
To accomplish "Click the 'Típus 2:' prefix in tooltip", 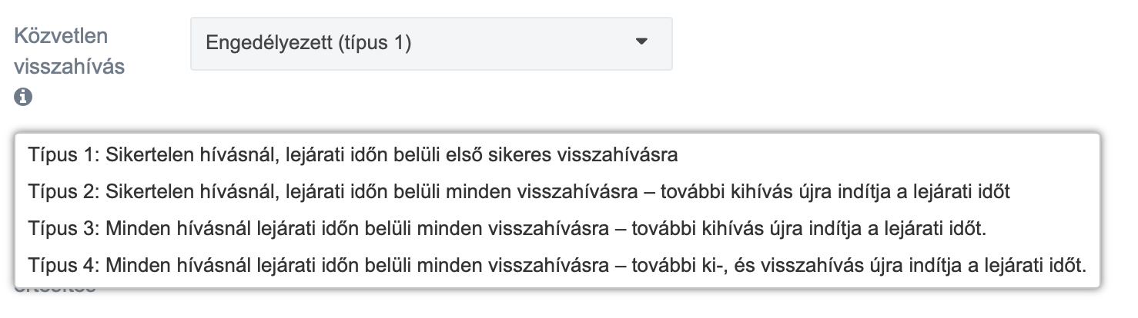I will [63, 192].
